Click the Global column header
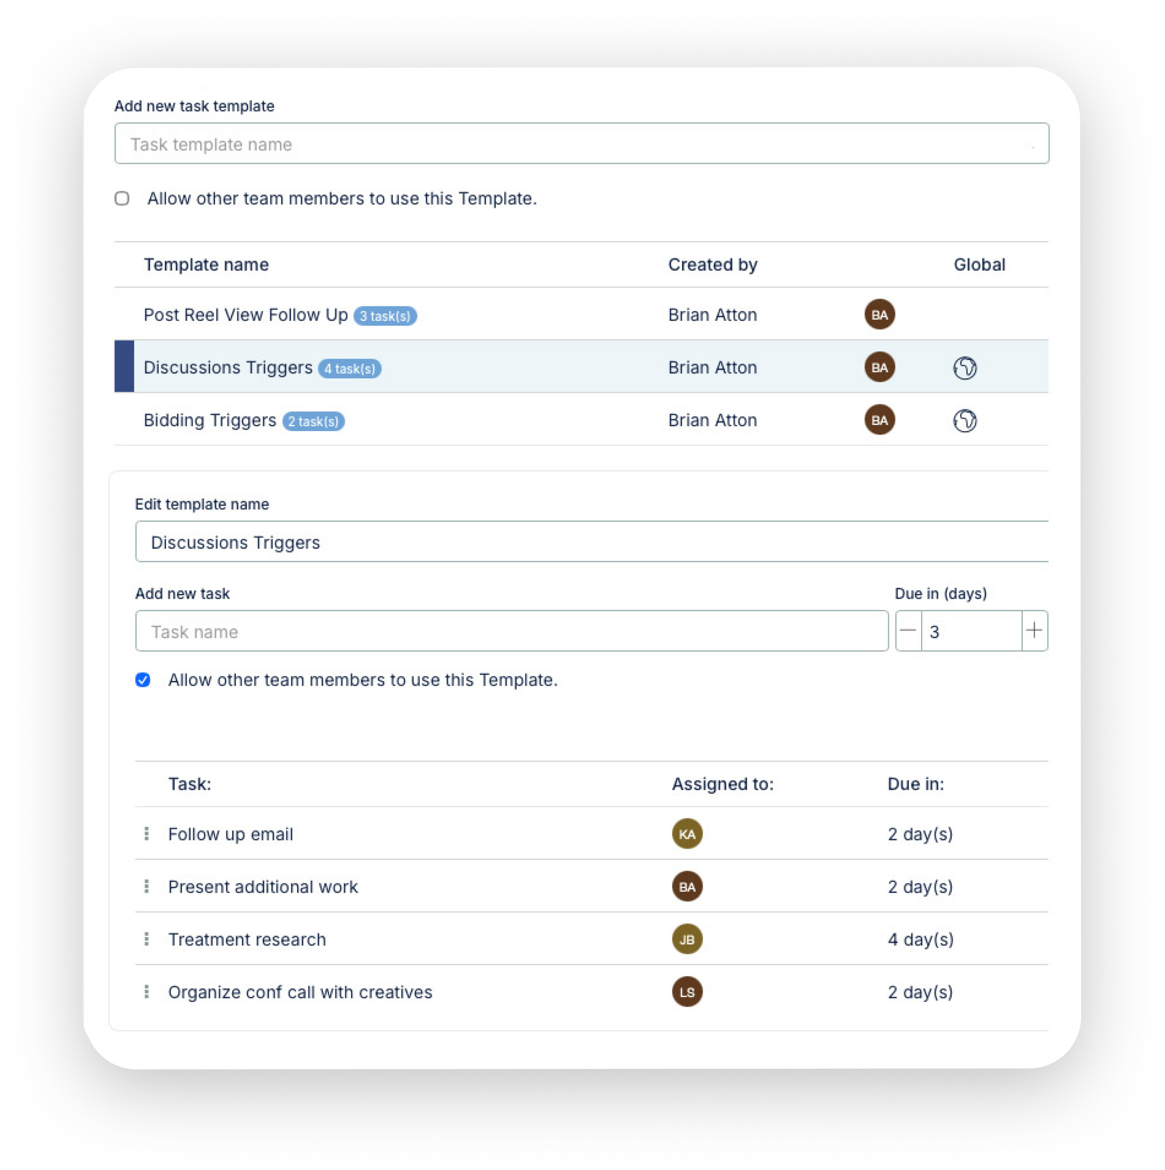Image resolution: width=1165 pixels, height=1170 pixels. coord(979,264)
